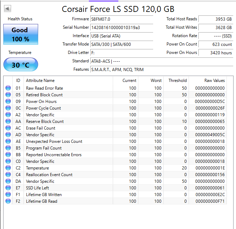Click the status circle beside Power On Hours attribute
236x229 pixels.
pos(8,102)
